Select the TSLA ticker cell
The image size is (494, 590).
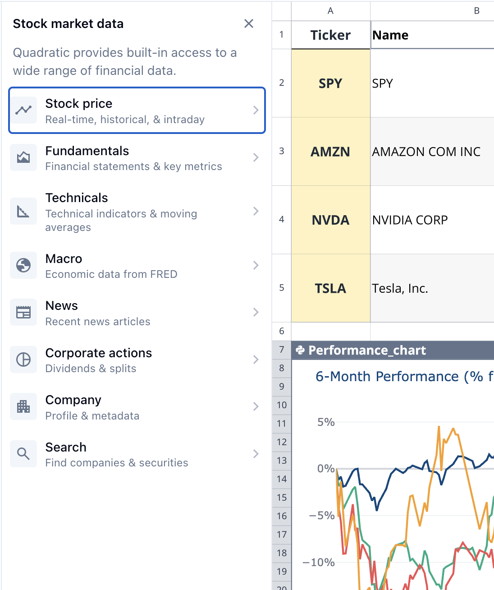[331, 288]
